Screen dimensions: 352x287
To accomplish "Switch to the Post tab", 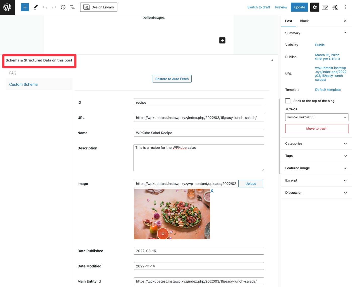I will [289, 21].
